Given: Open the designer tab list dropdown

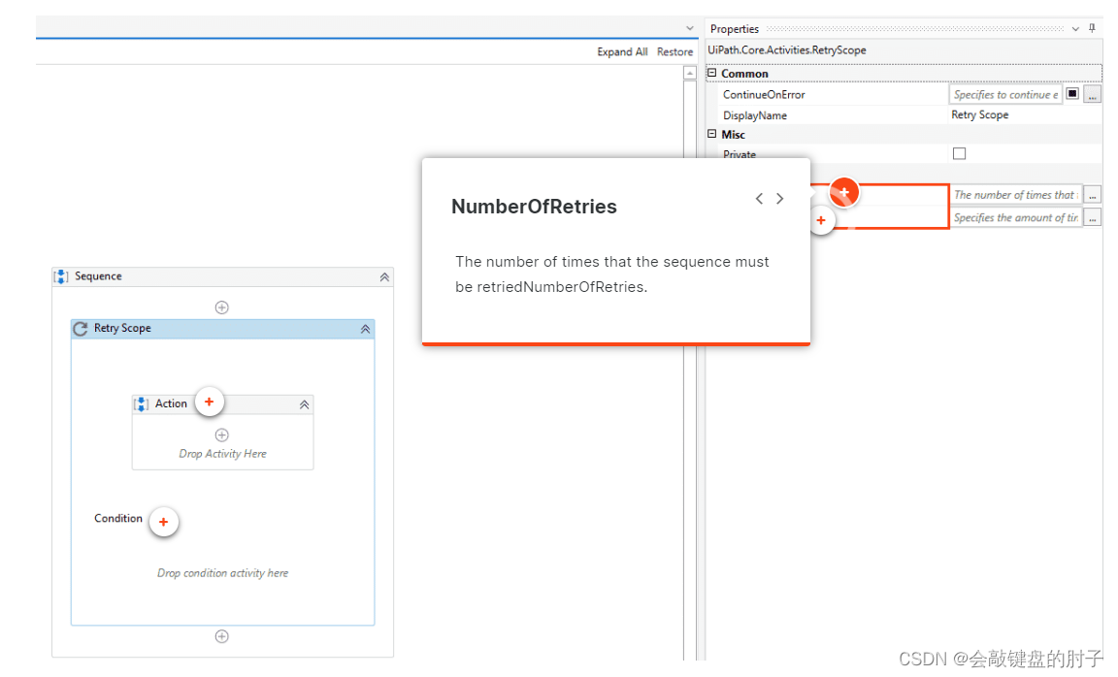Looking at the screenshot, I should (x=689, y=28).
